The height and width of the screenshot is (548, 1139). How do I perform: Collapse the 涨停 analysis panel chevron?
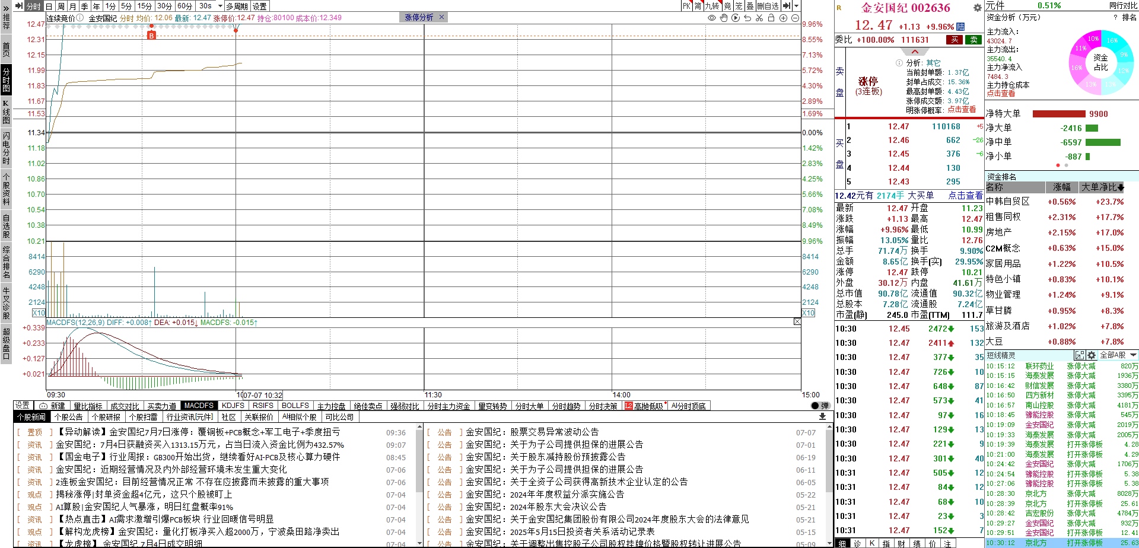[915, 52]
